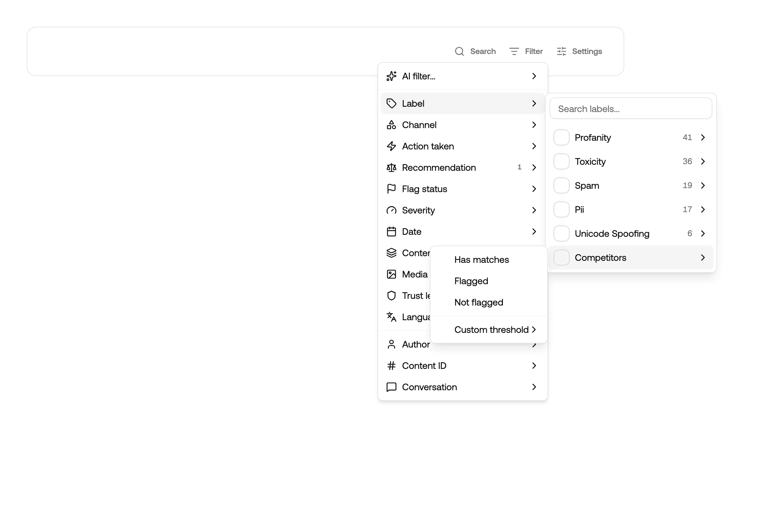Click the Recommendation count badge 1
The image size is (767, 507).
(520, 167)
